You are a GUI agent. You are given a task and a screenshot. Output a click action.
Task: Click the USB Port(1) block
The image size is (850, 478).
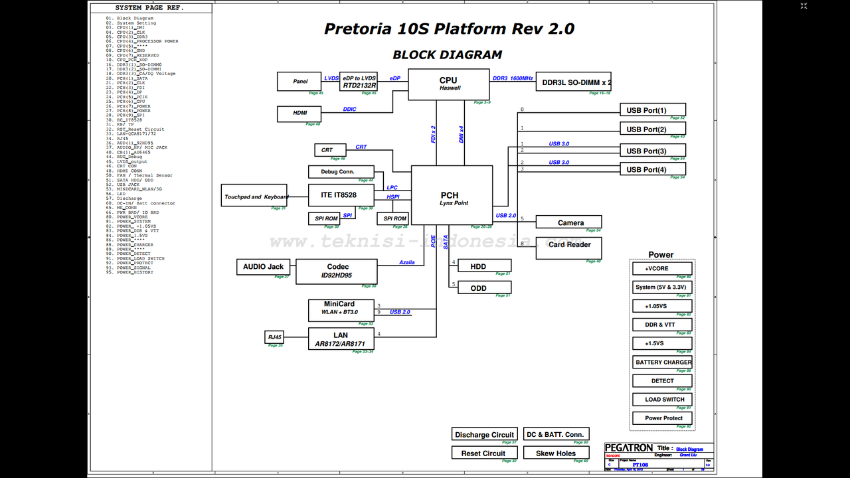point(653,110)
